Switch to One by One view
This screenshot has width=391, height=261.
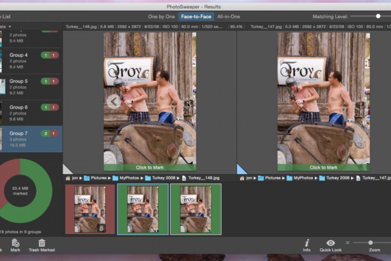click(161, 17)
